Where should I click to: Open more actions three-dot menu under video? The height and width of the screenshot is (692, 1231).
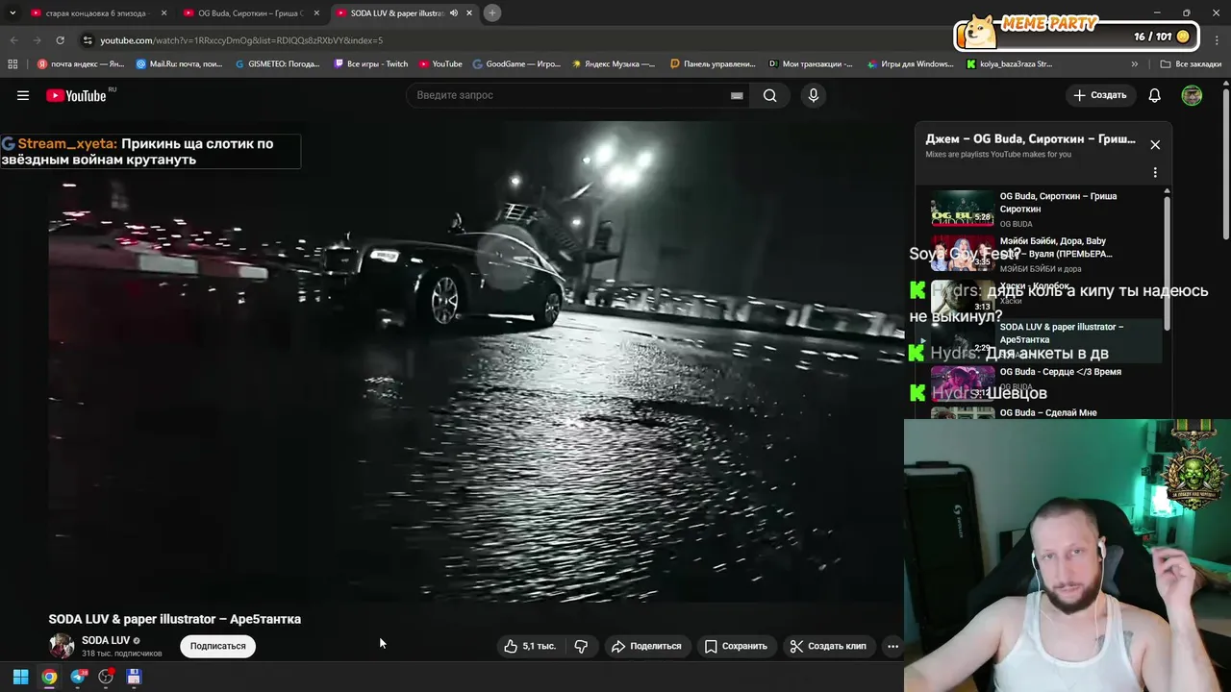pyautogui.click(x=892, y=646)
